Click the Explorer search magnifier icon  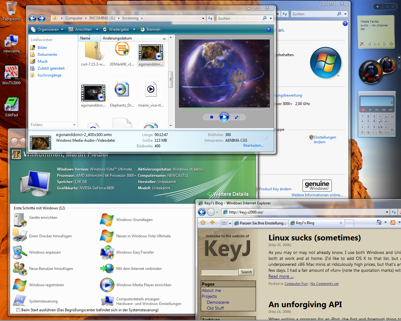click(265, 18)
